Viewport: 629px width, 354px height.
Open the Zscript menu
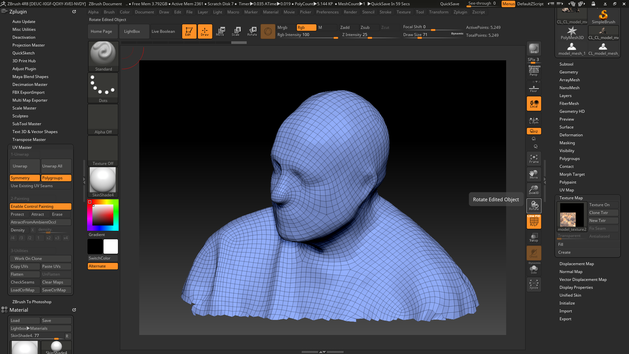(478, 12)
